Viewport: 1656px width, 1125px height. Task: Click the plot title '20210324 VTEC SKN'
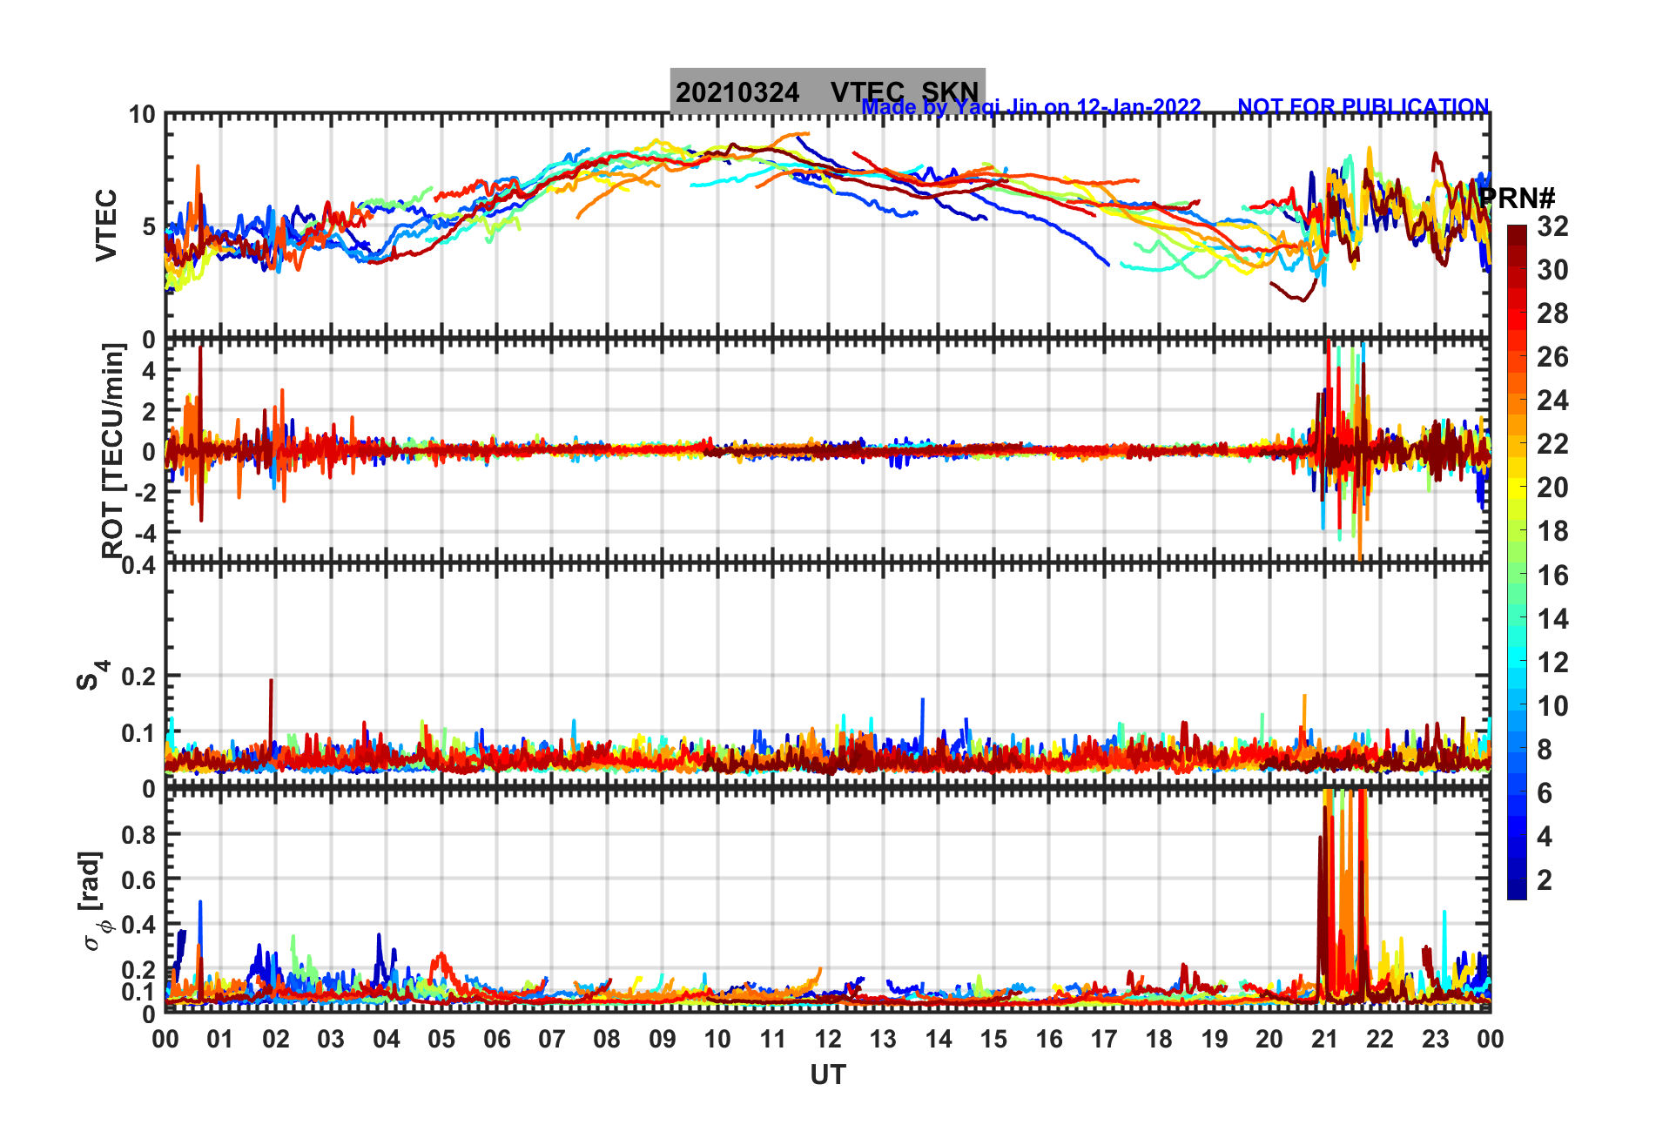tap(827, 91)
